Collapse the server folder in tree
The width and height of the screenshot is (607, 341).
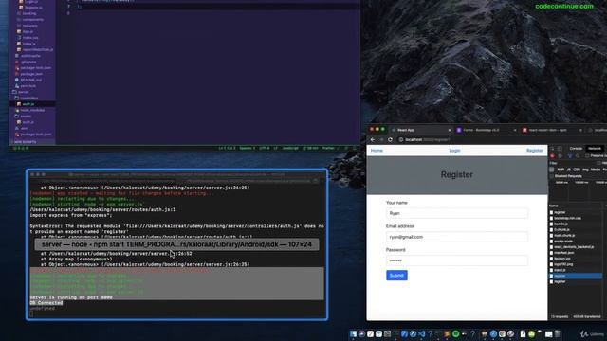[23, 92]
